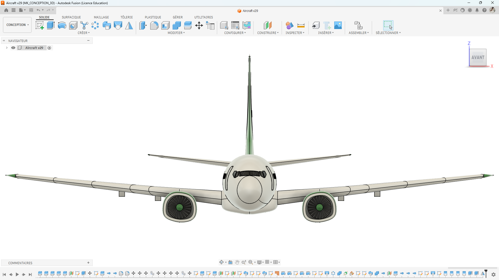Image resolution: width=499 pixels, height=280 pixels.
Task: Expand COMMENTAIRES panel with plus button
Action: (x=88, y=263)
